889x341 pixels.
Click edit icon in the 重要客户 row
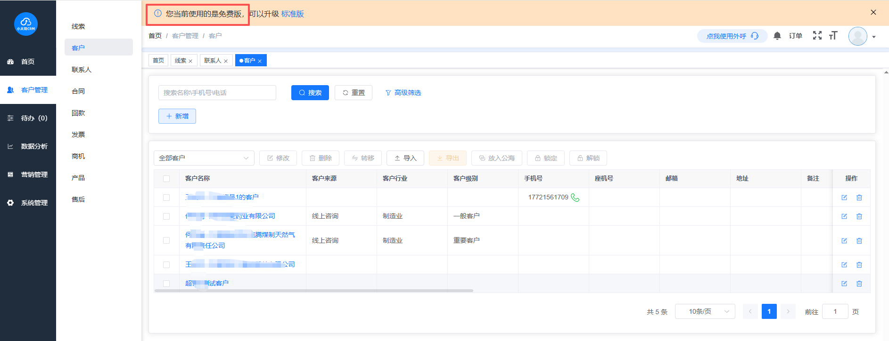[844, 241]
